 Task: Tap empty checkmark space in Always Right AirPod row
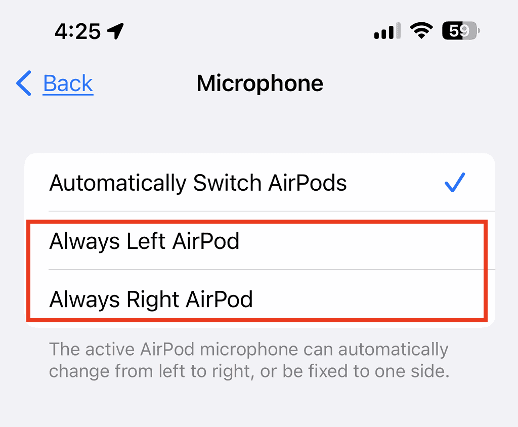455,299
